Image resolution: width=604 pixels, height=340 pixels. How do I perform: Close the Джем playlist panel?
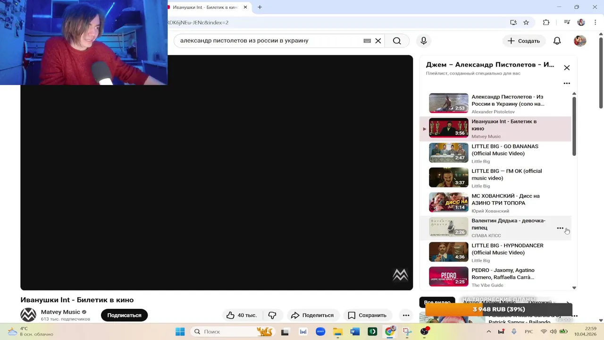click(x=567, y=68)
